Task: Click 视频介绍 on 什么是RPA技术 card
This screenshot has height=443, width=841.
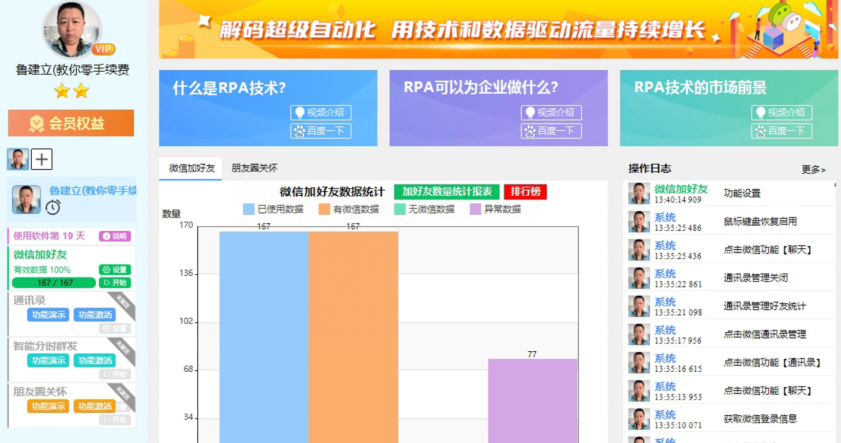Action: click(321, 113)
